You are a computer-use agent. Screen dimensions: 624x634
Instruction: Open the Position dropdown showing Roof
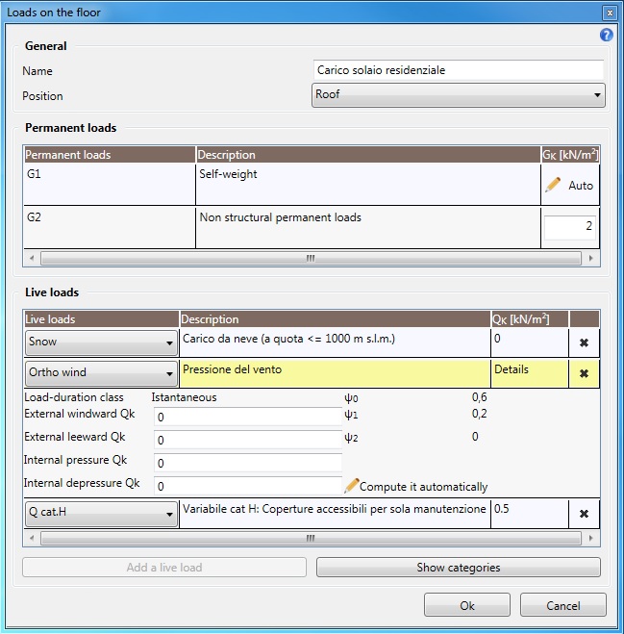point(459,95)
